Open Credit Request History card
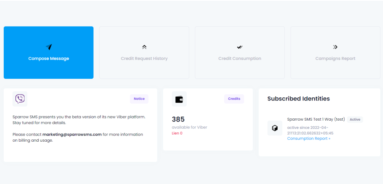Image resolution: width=383 pixels, height=184 pixels. (x=144, y=52)
